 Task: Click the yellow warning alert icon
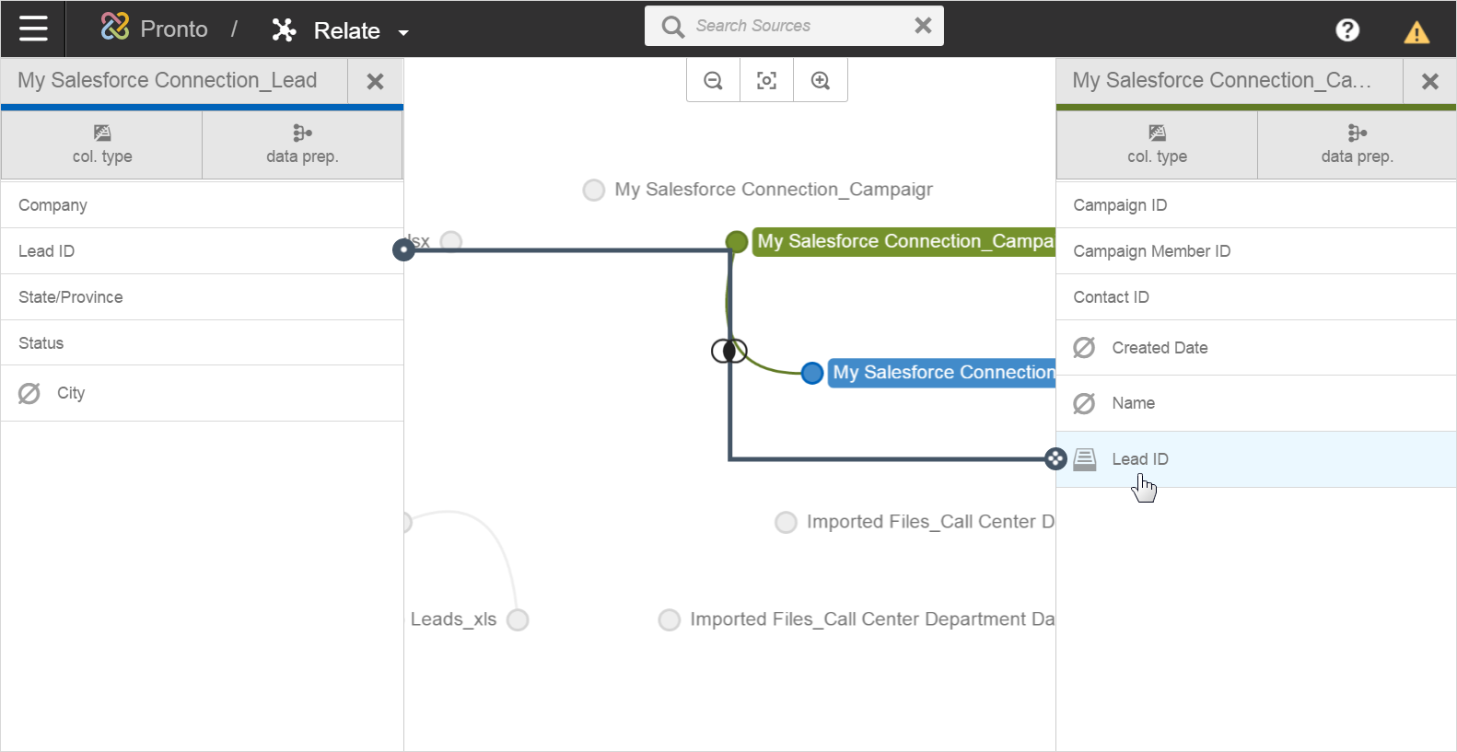point(1416,33)
